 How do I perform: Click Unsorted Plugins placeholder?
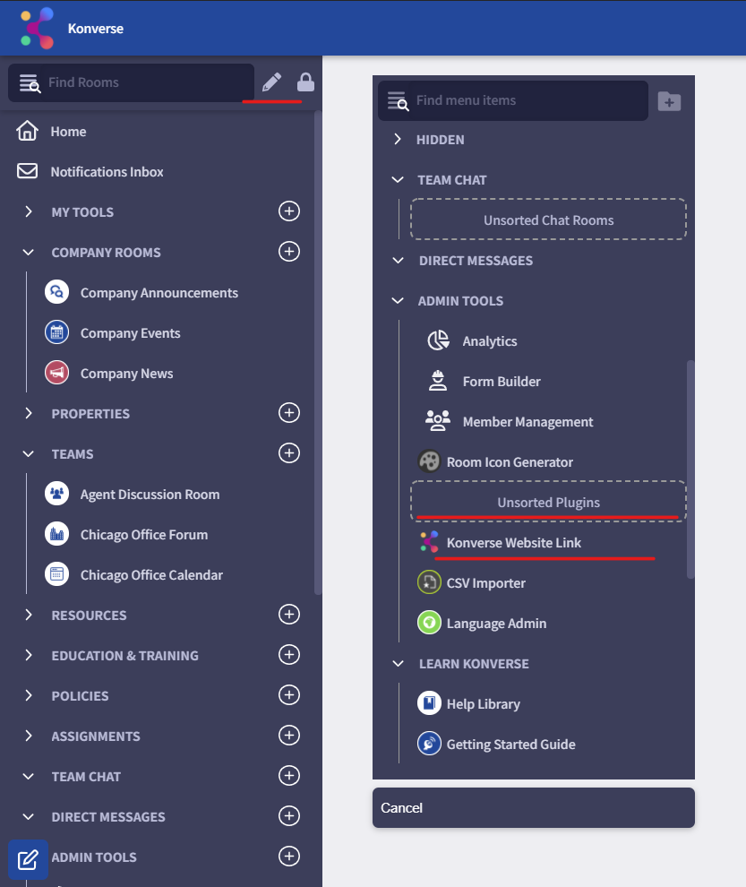[x=548, y=501]
